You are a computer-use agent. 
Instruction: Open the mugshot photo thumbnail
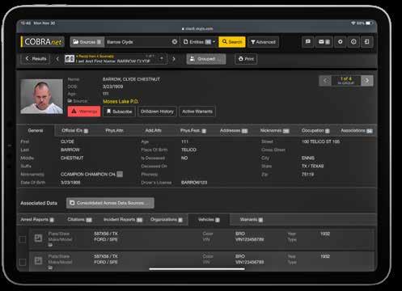41,96
